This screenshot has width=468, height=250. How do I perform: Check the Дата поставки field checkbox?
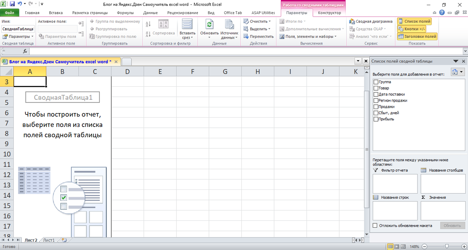376,94
